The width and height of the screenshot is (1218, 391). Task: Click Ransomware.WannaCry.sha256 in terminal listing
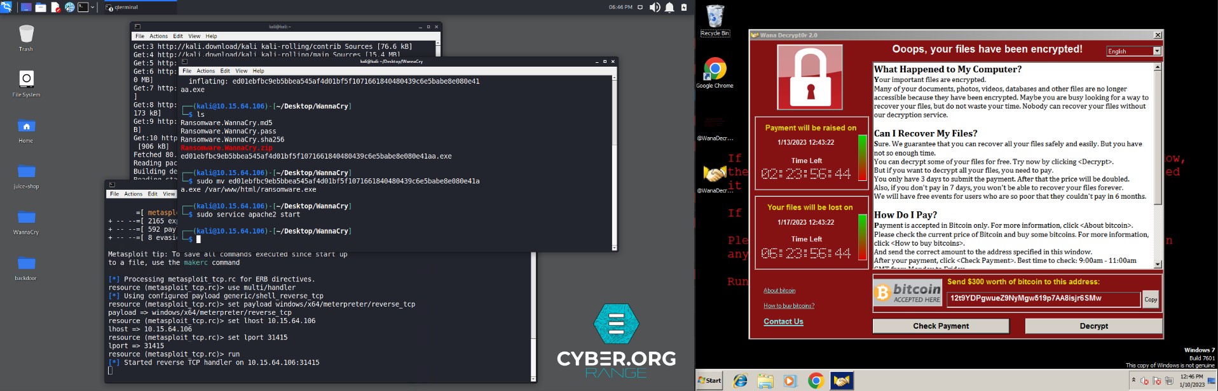[x=233, y=140]
